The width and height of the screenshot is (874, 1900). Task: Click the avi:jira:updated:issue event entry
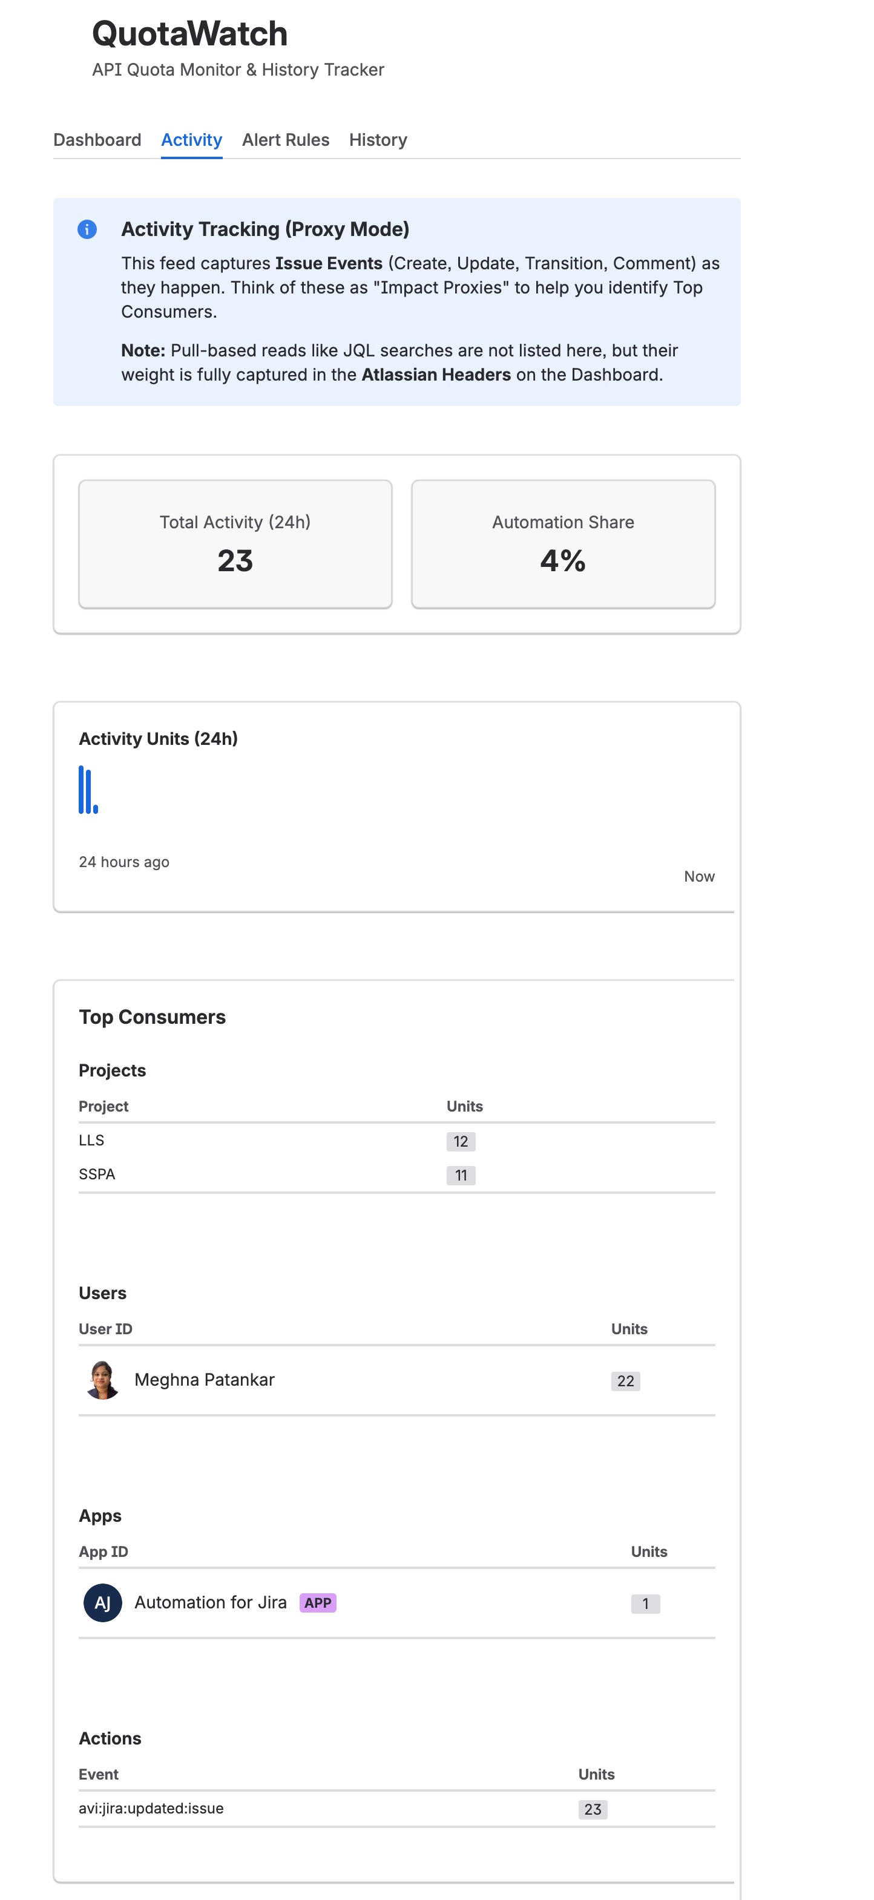pos(151,1808)
